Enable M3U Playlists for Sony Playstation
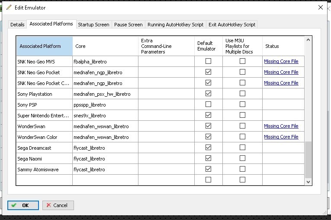The width and height of the screenshot is (331, 220). (242, 93)
